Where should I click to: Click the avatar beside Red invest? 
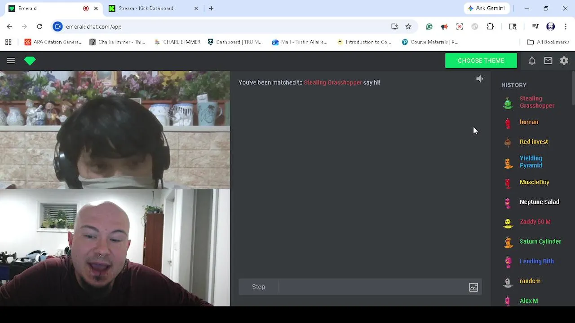point(508,143)
